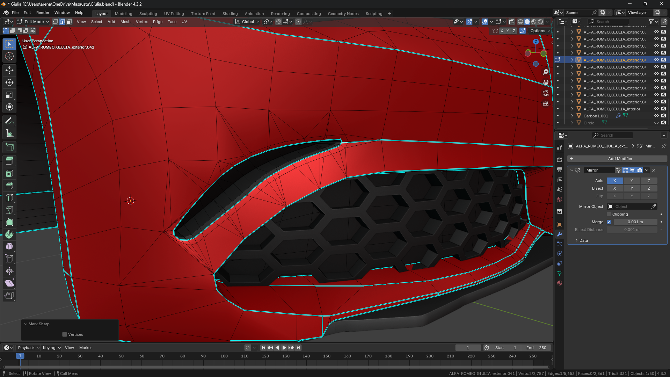This screenshot has height=377, width=670.
Task: Play the timeline animation
Action: pyautogui.click(x=284, y=348)
